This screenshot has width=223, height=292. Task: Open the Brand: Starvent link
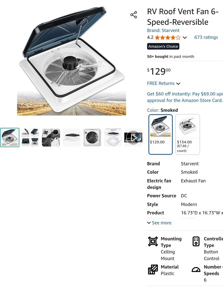pyautogui.click(x=163, y=30)
